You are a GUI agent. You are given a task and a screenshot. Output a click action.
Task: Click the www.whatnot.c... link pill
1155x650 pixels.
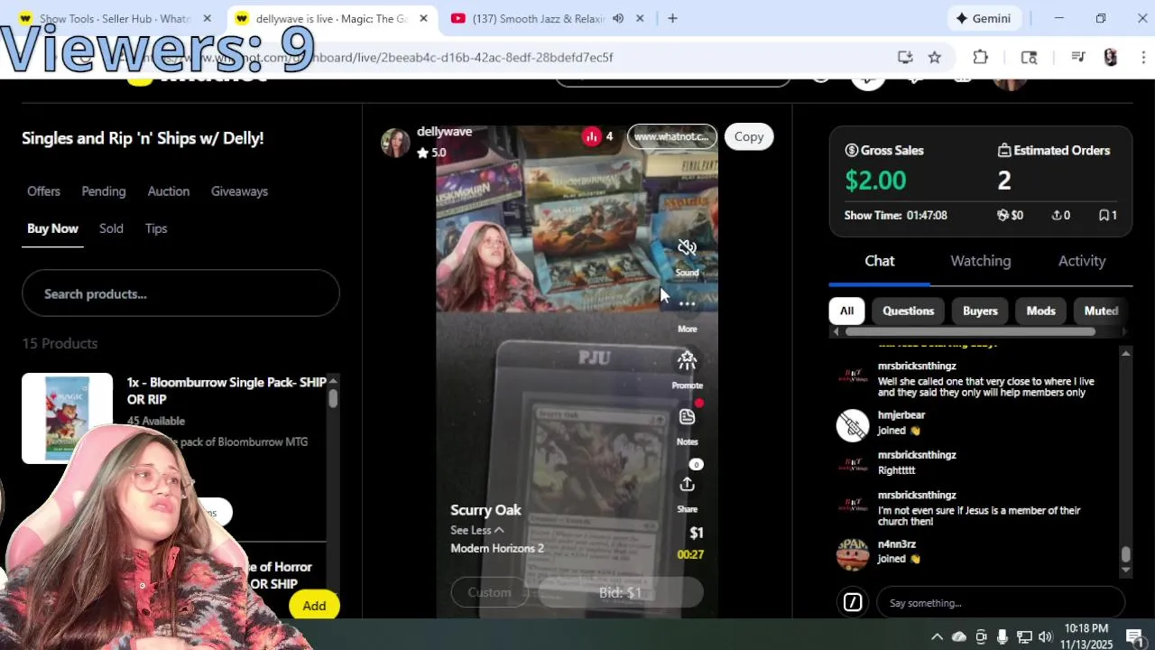click(671, 136)
